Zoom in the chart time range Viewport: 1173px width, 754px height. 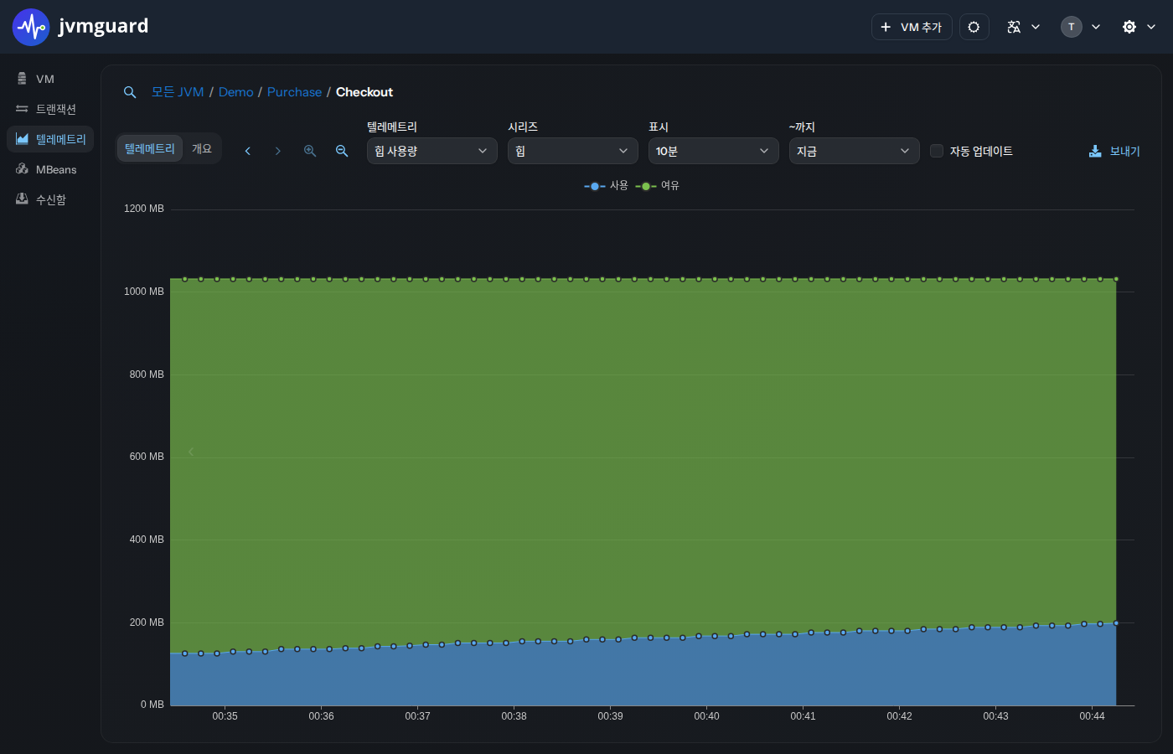tap(310, 151)
